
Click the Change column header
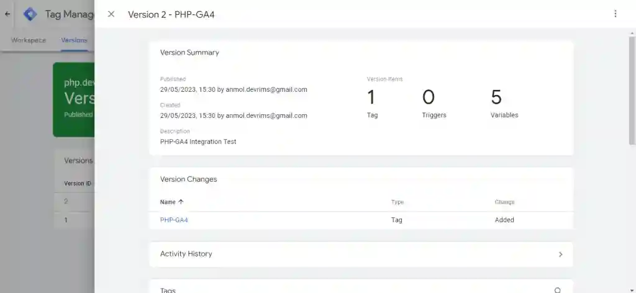click(x=504, y=202)
